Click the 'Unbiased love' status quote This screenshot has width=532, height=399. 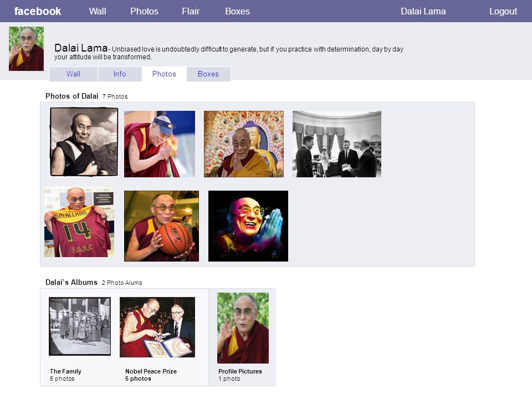click(x=229, y=53)
